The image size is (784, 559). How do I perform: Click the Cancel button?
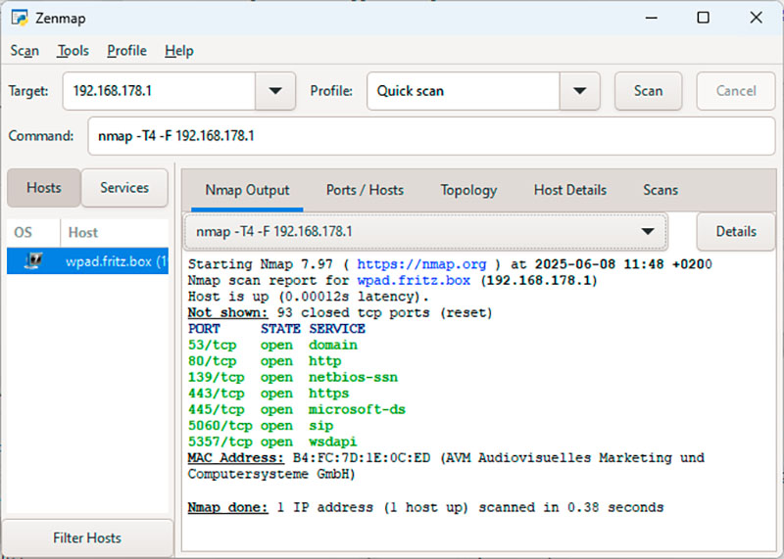(736, 91)
